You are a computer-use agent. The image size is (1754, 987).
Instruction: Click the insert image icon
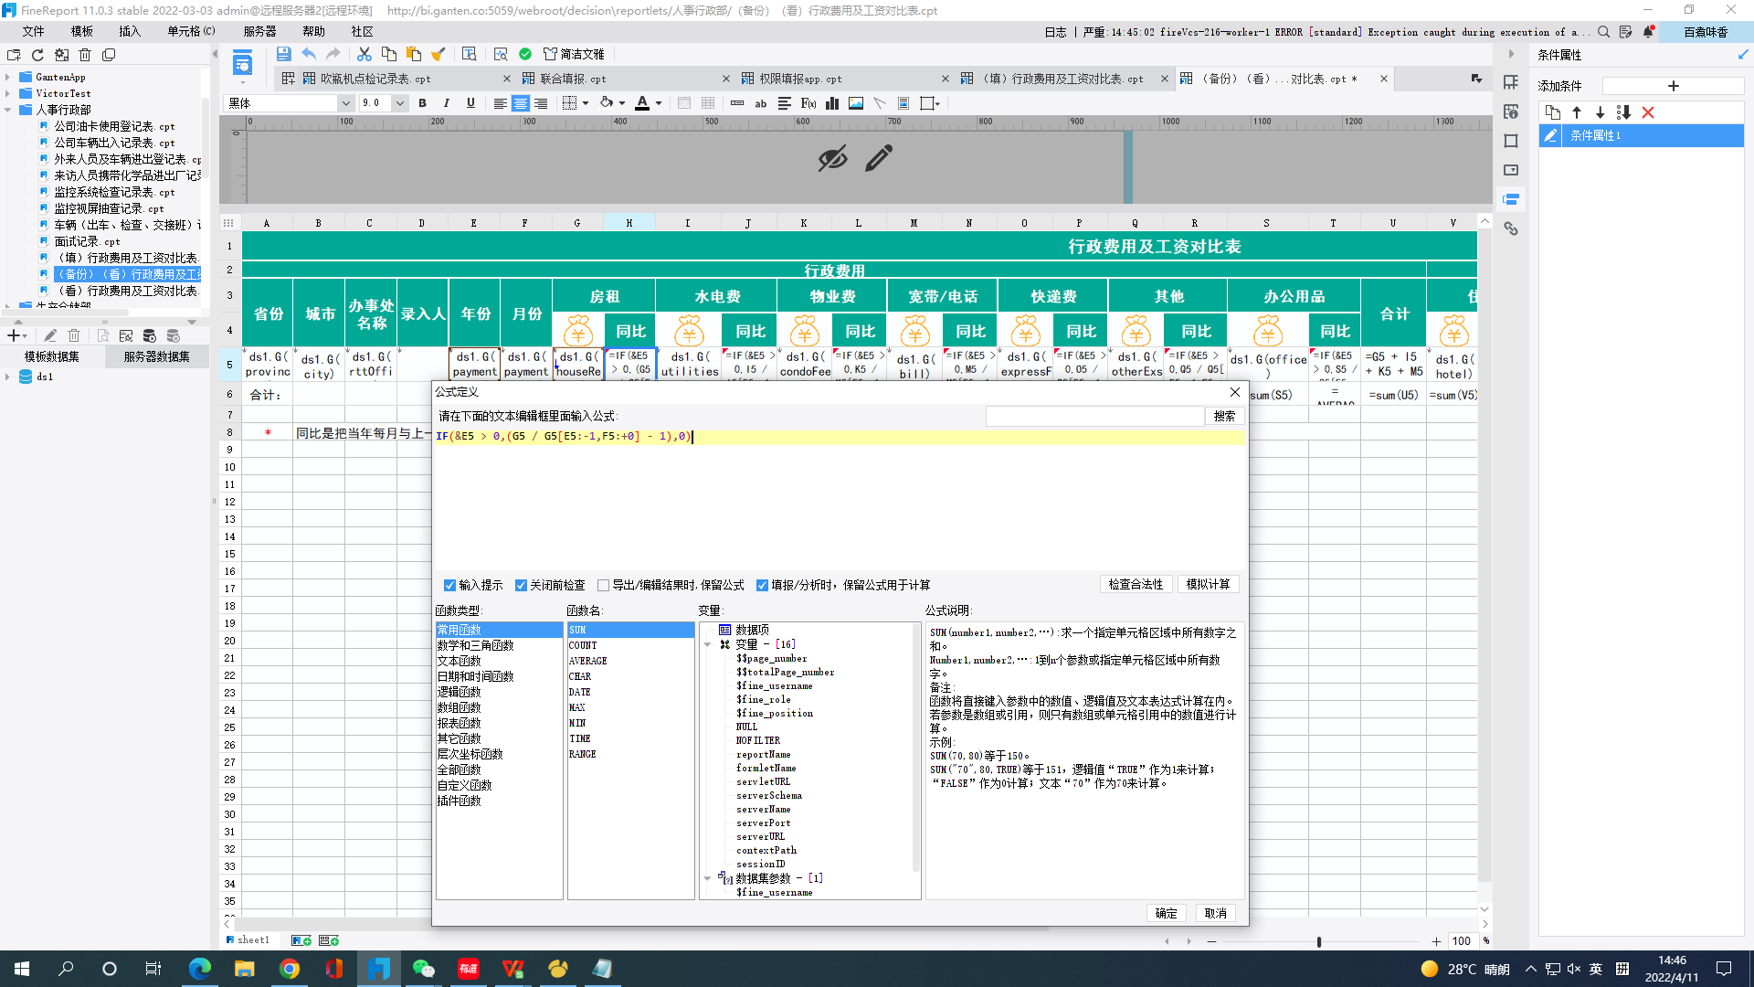click(x=856, y=103)
